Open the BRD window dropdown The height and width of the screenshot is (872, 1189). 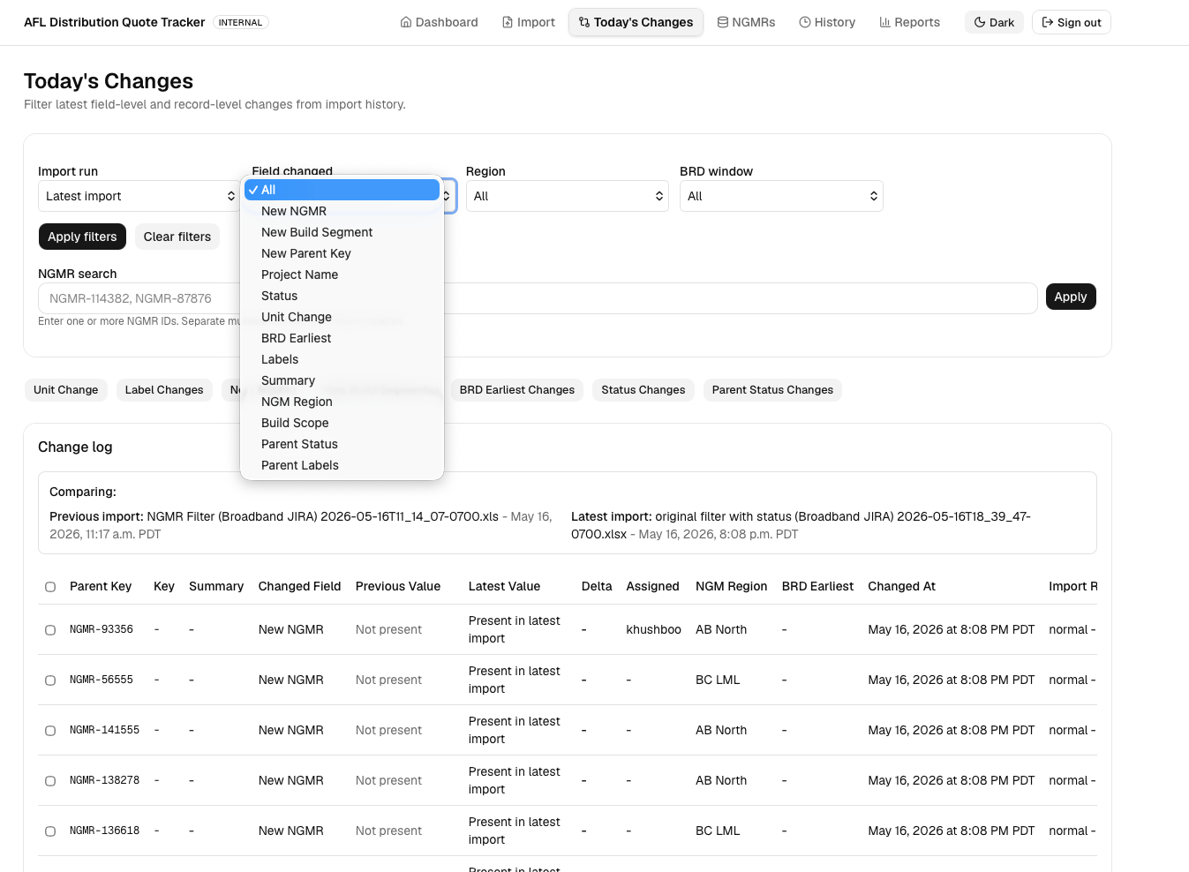coord(781,196)
